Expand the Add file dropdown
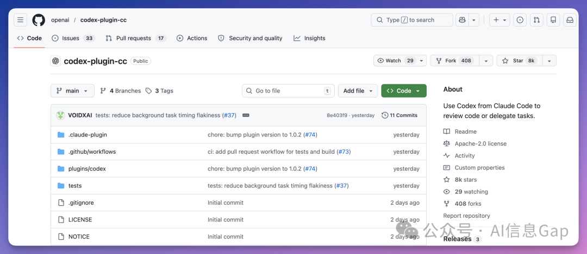The width and height of the screenshot is (587, 254). 358,91
